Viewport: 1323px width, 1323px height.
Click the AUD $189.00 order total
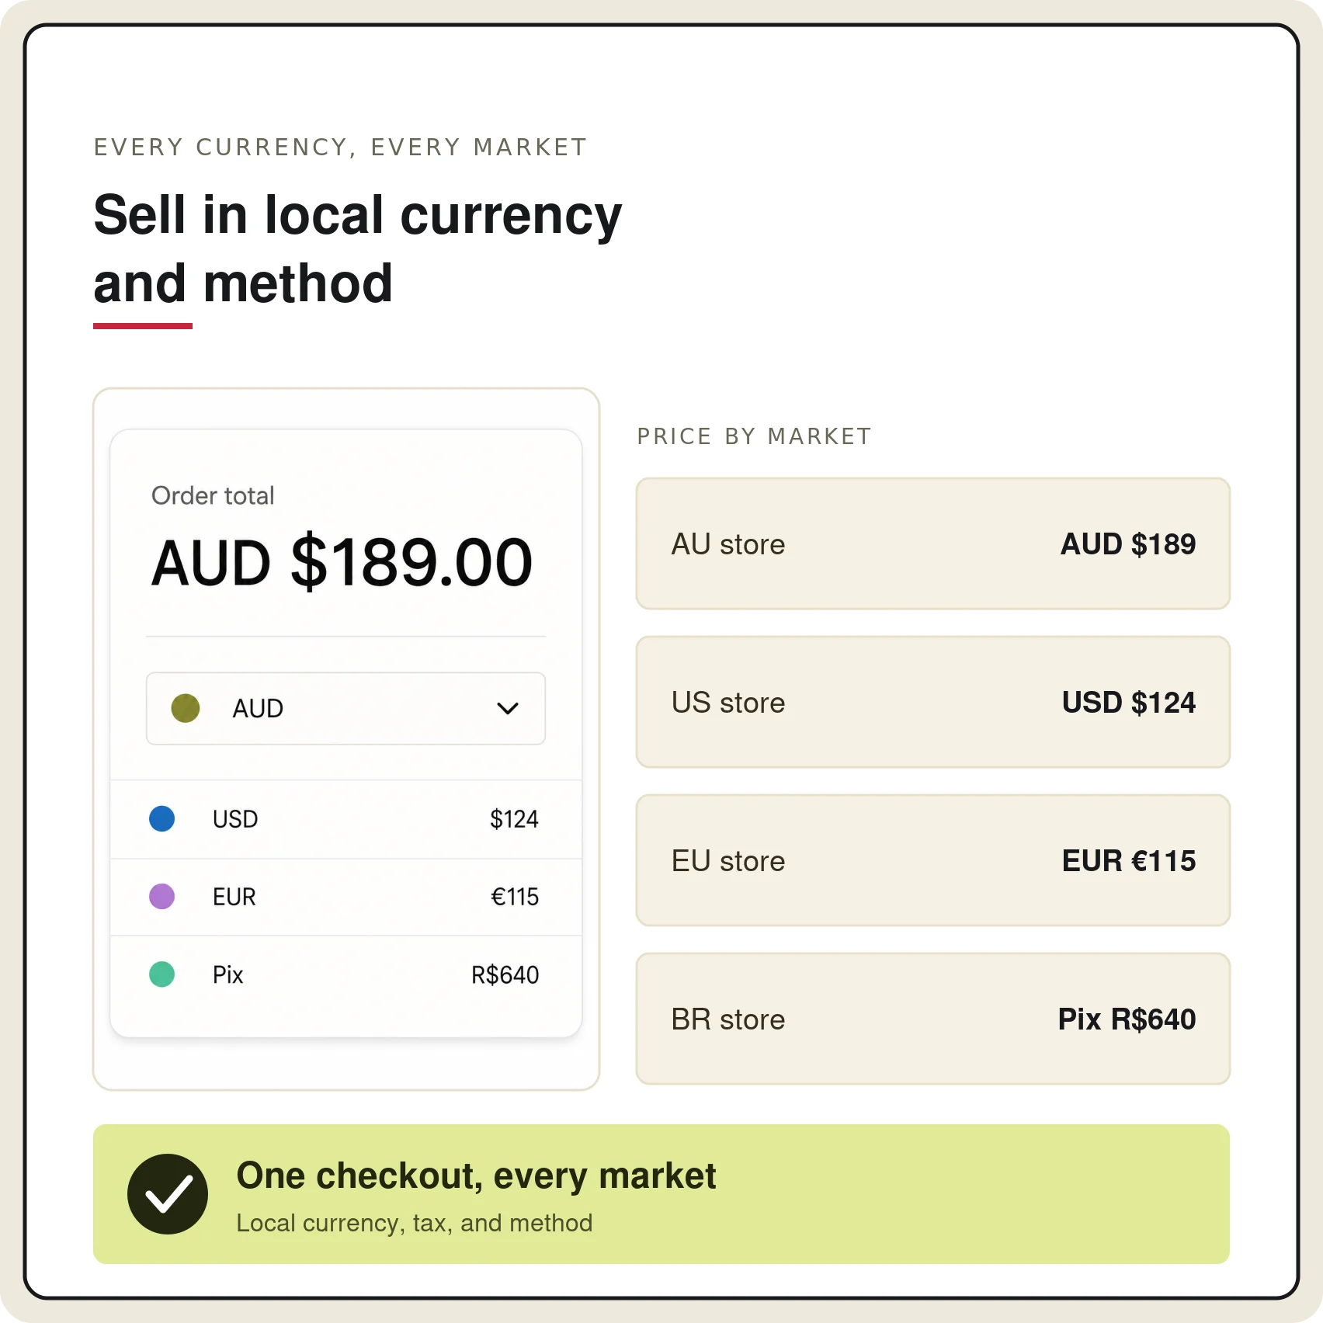[x=342, y=562]
